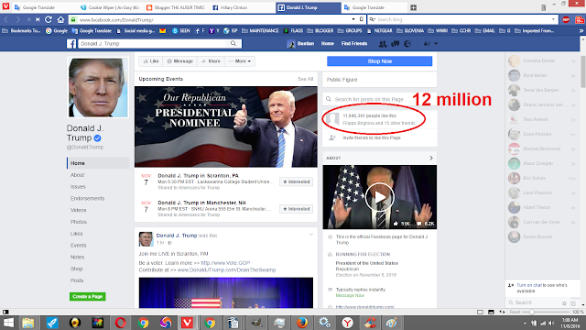Open the SEEN Skype bookmark

tap(181, 30)
